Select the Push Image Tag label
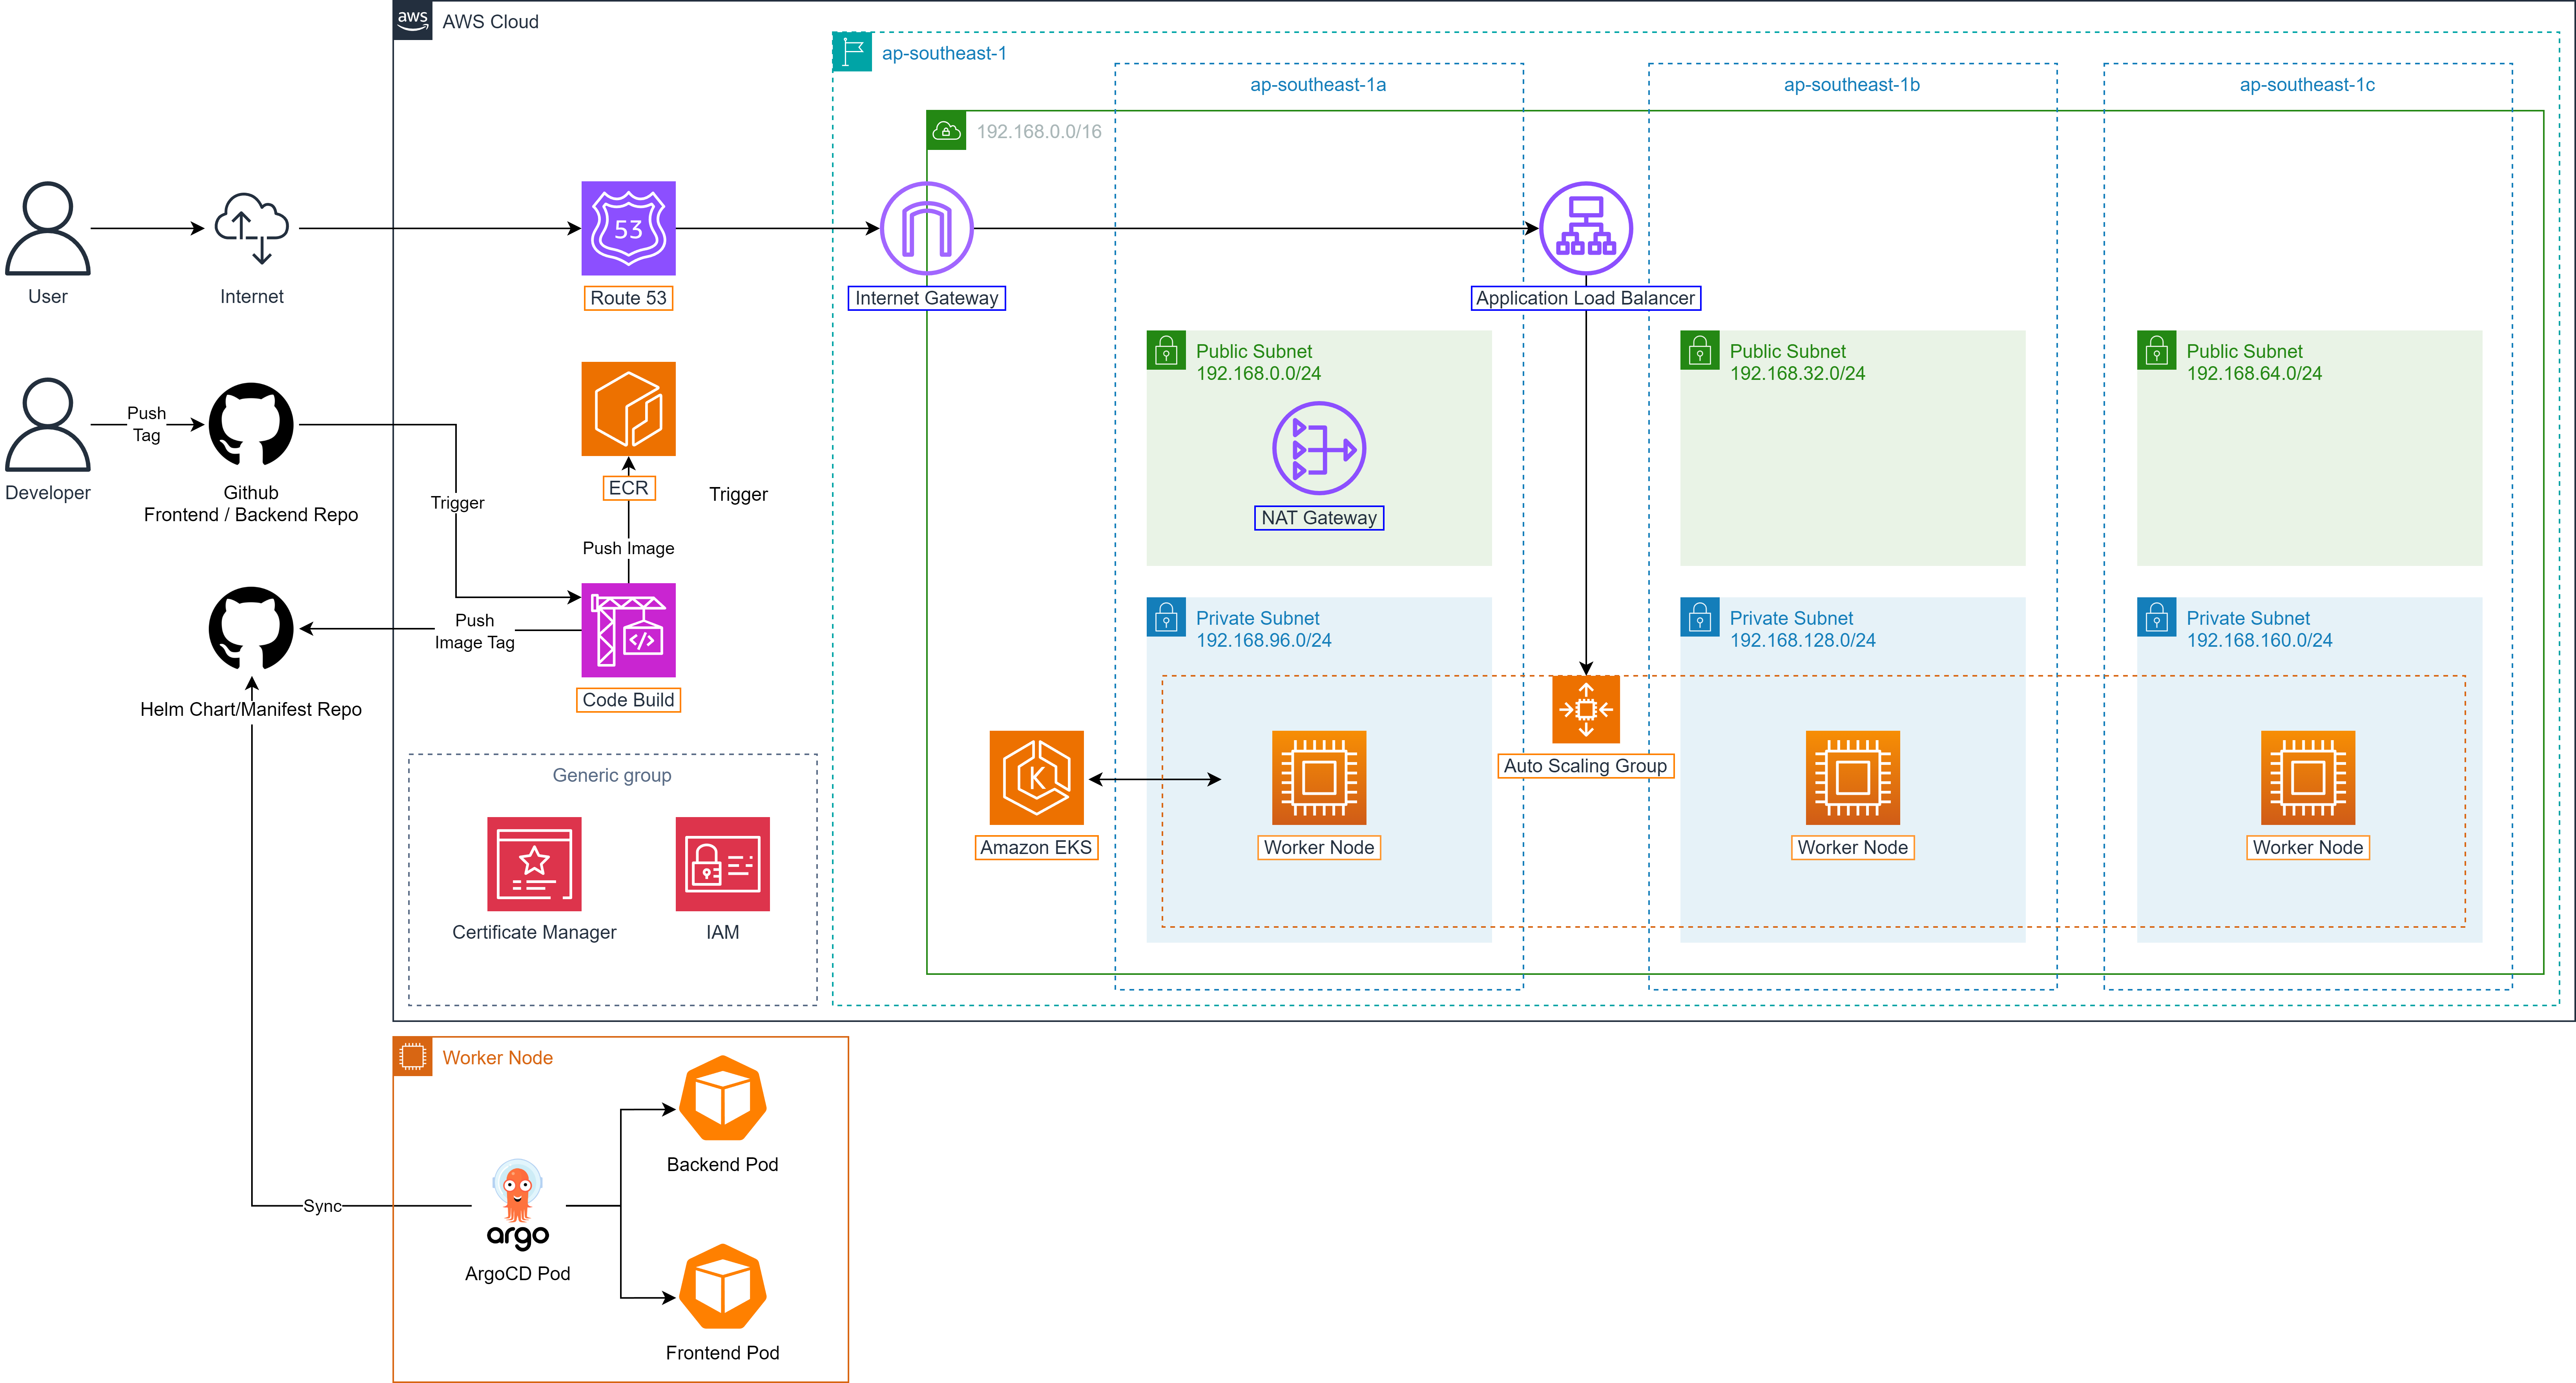The height and width of the screenshot is (1383, 2576). pyautogui.click(x=474, y=631)
